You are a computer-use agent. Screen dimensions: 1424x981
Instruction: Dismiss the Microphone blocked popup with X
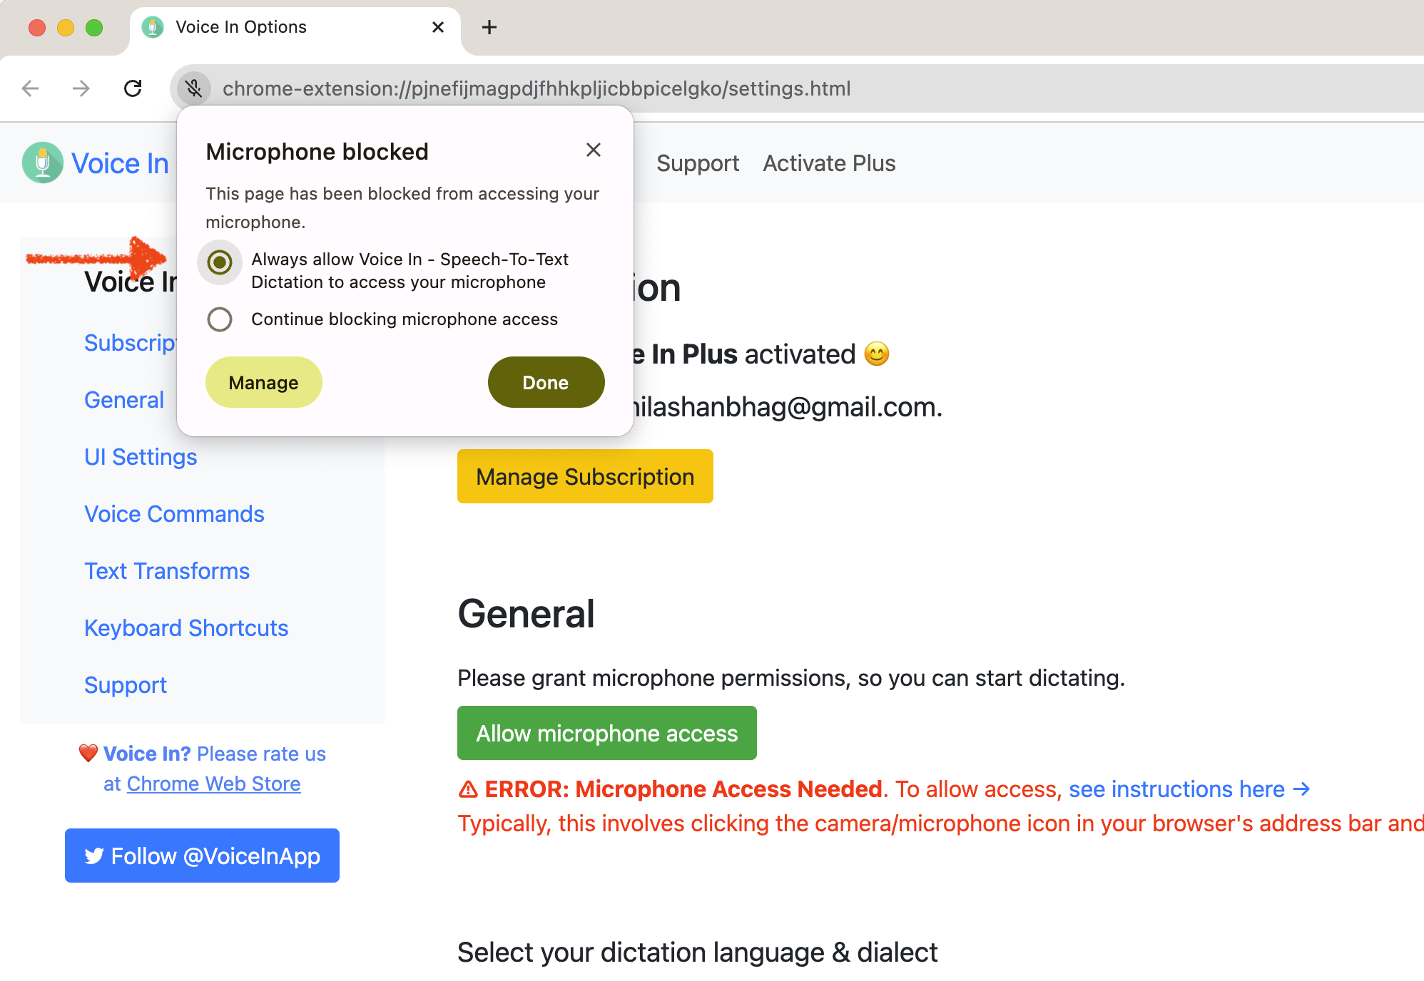593,150
